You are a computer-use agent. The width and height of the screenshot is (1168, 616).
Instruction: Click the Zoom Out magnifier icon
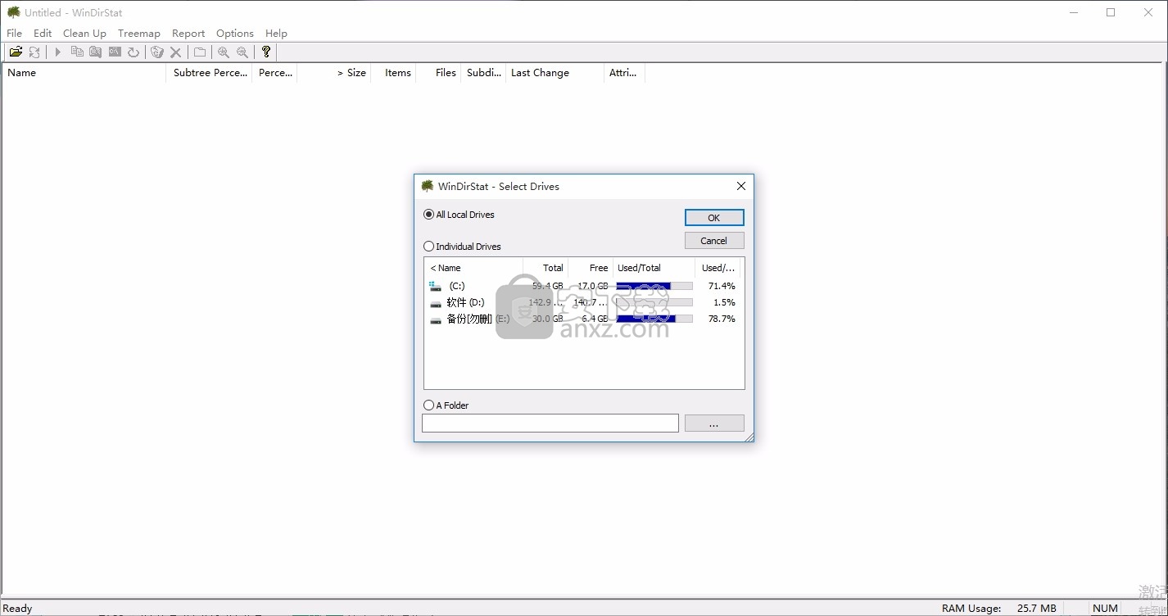point(242,52)
